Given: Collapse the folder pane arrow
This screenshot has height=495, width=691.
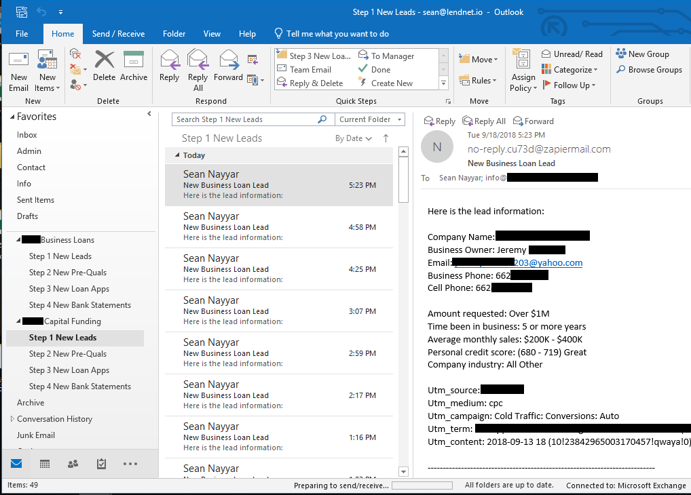Looking at the screenshot, I should point(149,114).
